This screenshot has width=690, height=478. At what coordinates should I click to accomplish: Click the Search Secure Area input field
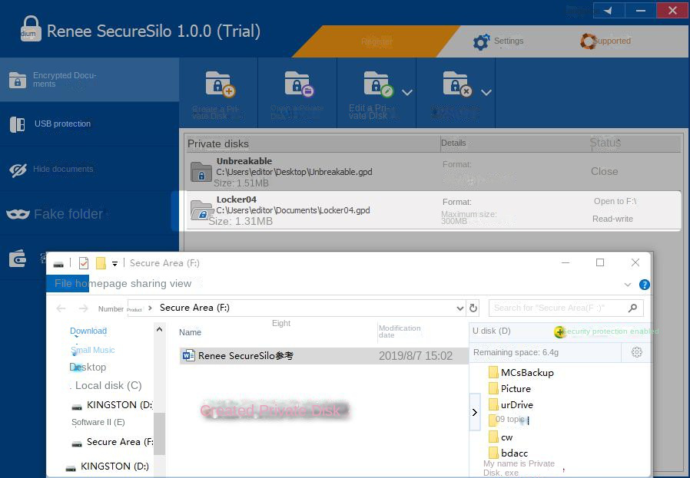click(x=559, y=308)
